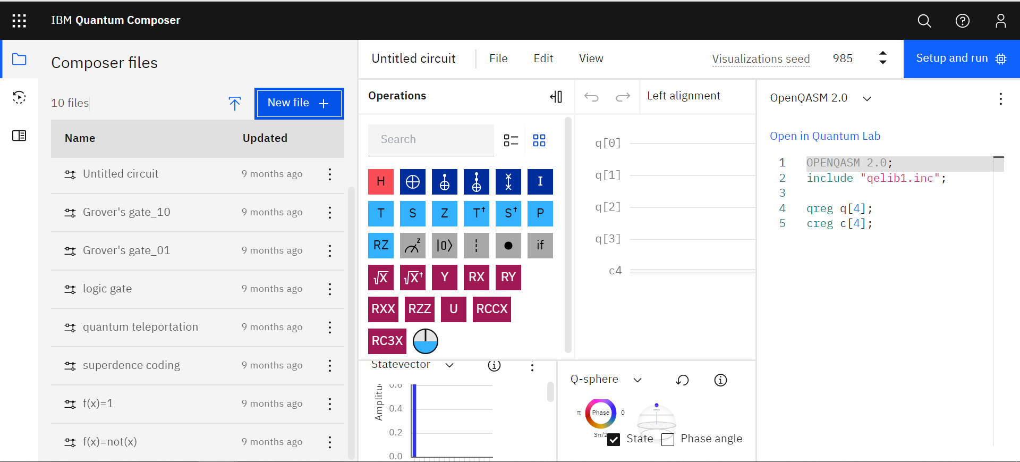Viewport: 1020px width, 462px height.
Task: Select the S gate
Action: (413, 214)
